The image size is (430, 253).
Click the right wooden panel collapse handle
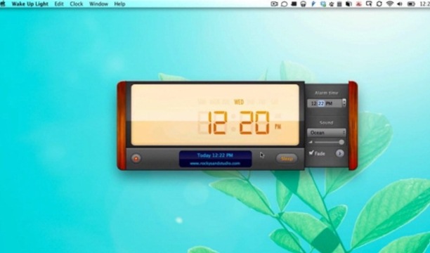coord(353,126)
